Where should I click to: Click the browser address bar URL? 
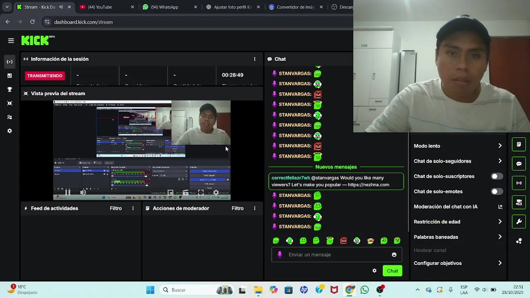tap(83, 22)
